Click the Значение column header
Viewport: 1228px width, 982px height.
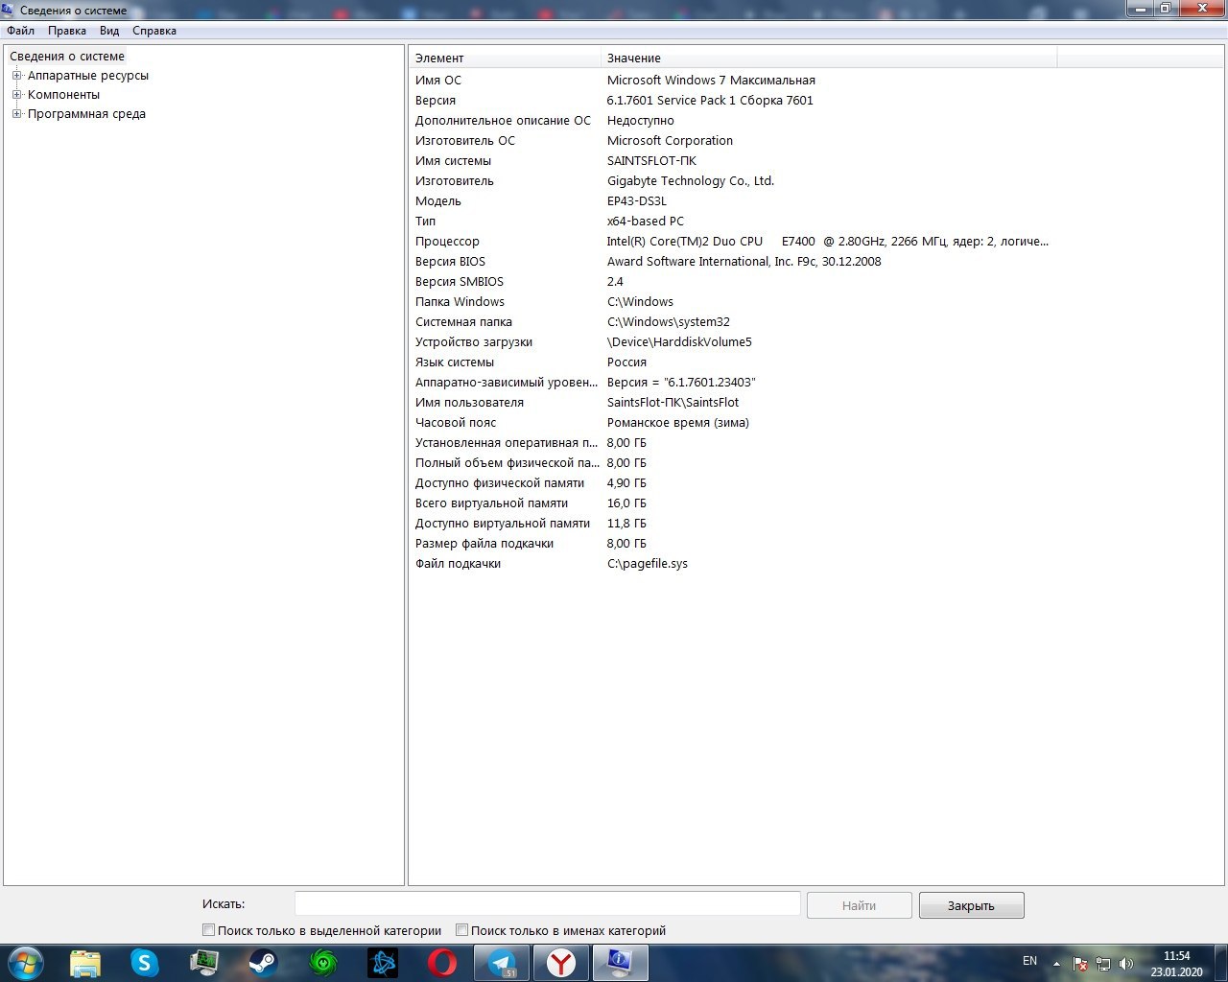(829, 58)
